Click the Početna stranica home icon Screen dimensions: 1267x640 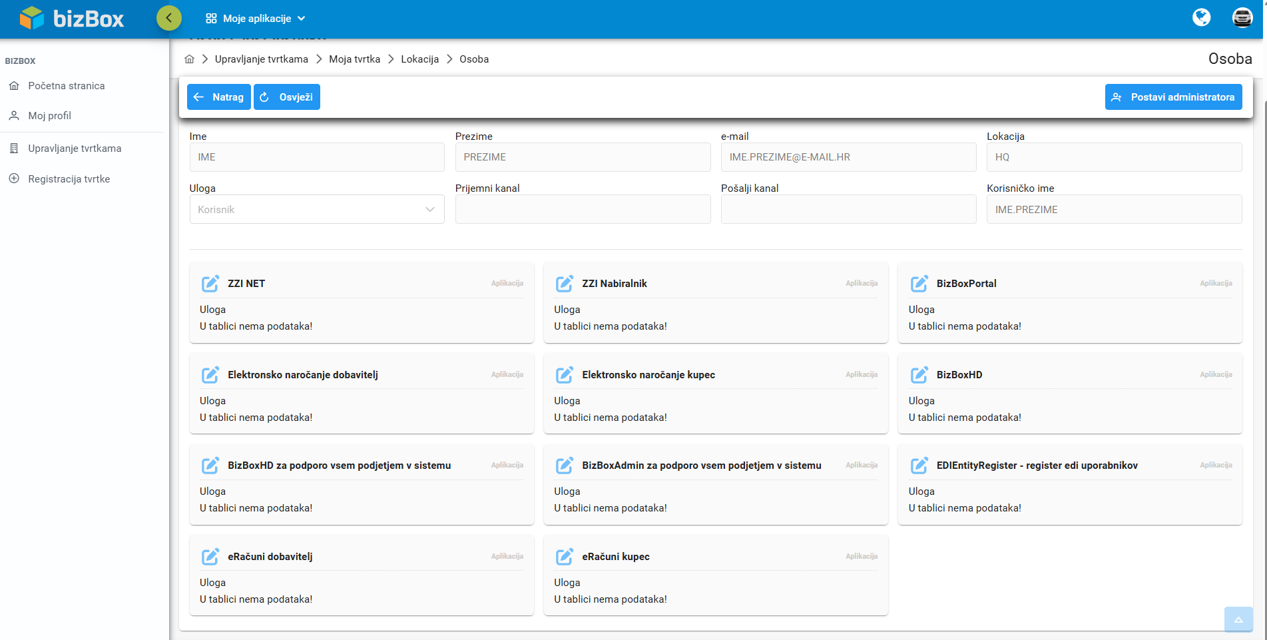[x=14, y=86]
